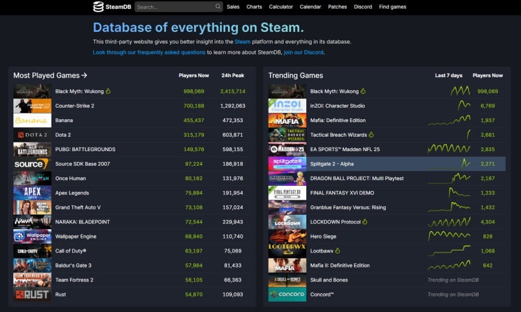This screenshot has height=312, width=521.
Task: Open the Grand Theft Auto V link
Action: coord(78,207)
